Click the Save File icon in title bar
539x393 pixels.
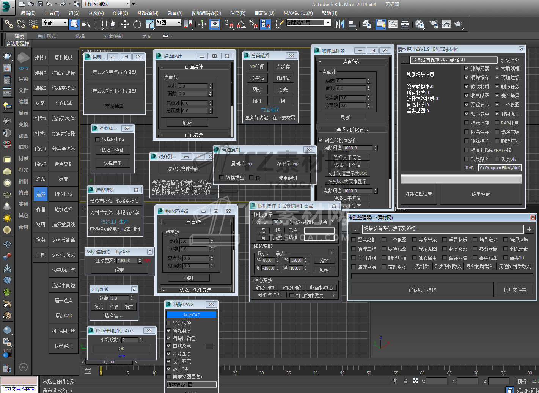coord(40,4)
